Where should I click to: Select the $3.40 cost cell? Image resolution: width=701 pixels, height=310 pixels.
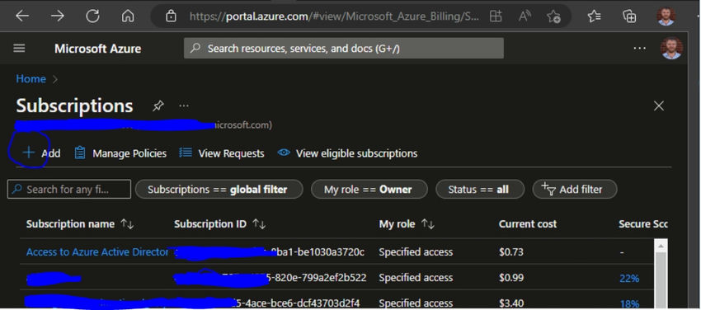point(511,303)
